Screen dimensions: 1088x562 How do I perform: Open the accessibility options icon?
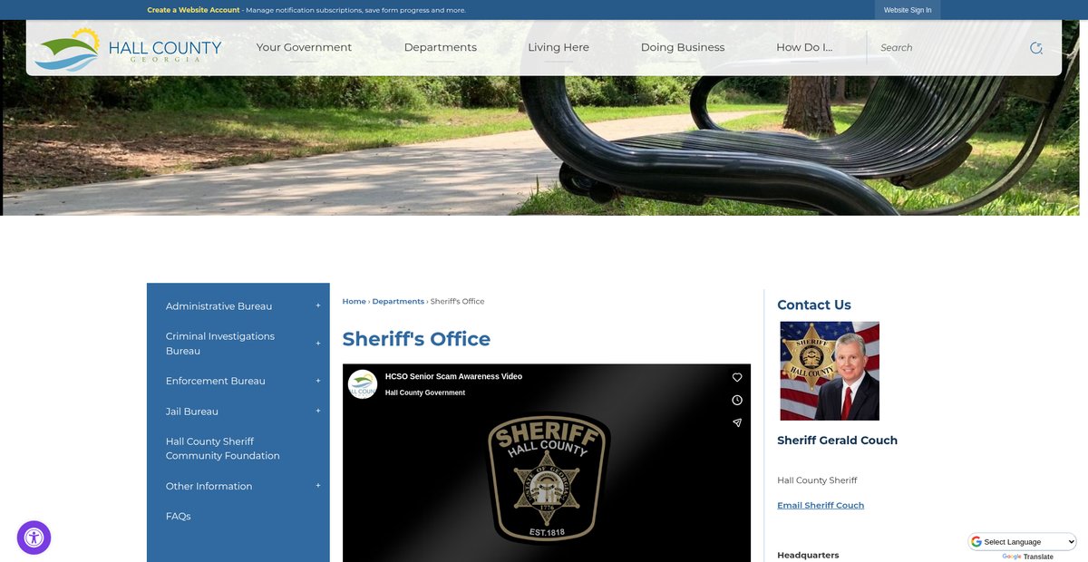pos(34,538)
